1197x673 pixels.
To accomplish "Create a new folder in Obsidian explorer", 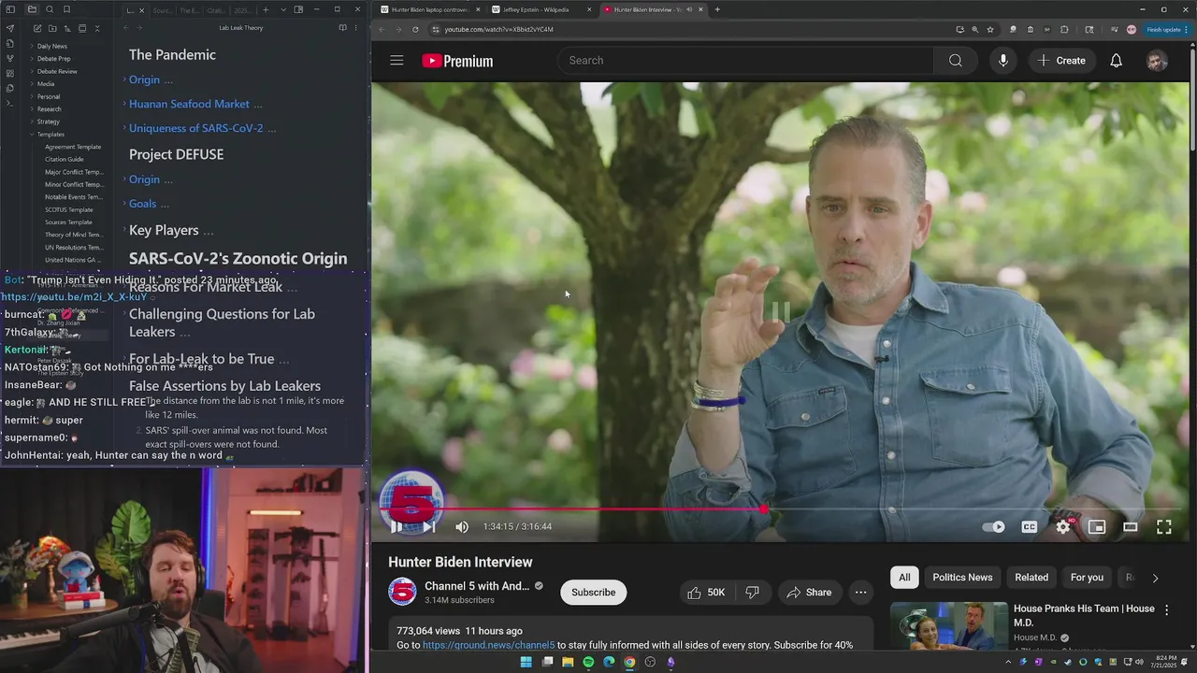I will (x=52, y=28).
